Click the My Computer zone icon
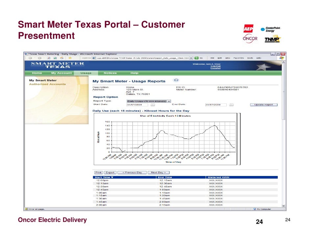Screen dimensions: 310x239 [254, 209]
